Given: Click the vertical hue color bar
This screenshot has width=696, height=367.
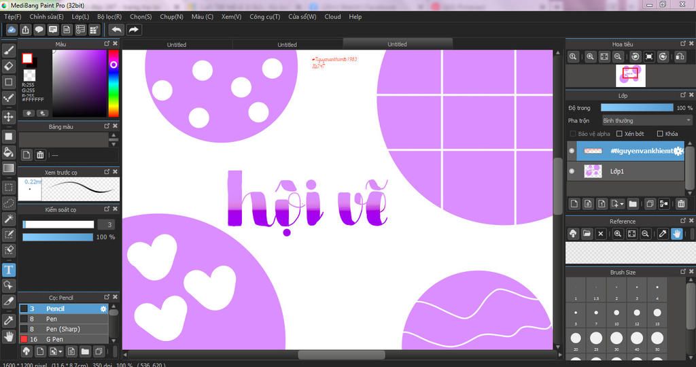Looking at the screenshot, I should 114,83.
